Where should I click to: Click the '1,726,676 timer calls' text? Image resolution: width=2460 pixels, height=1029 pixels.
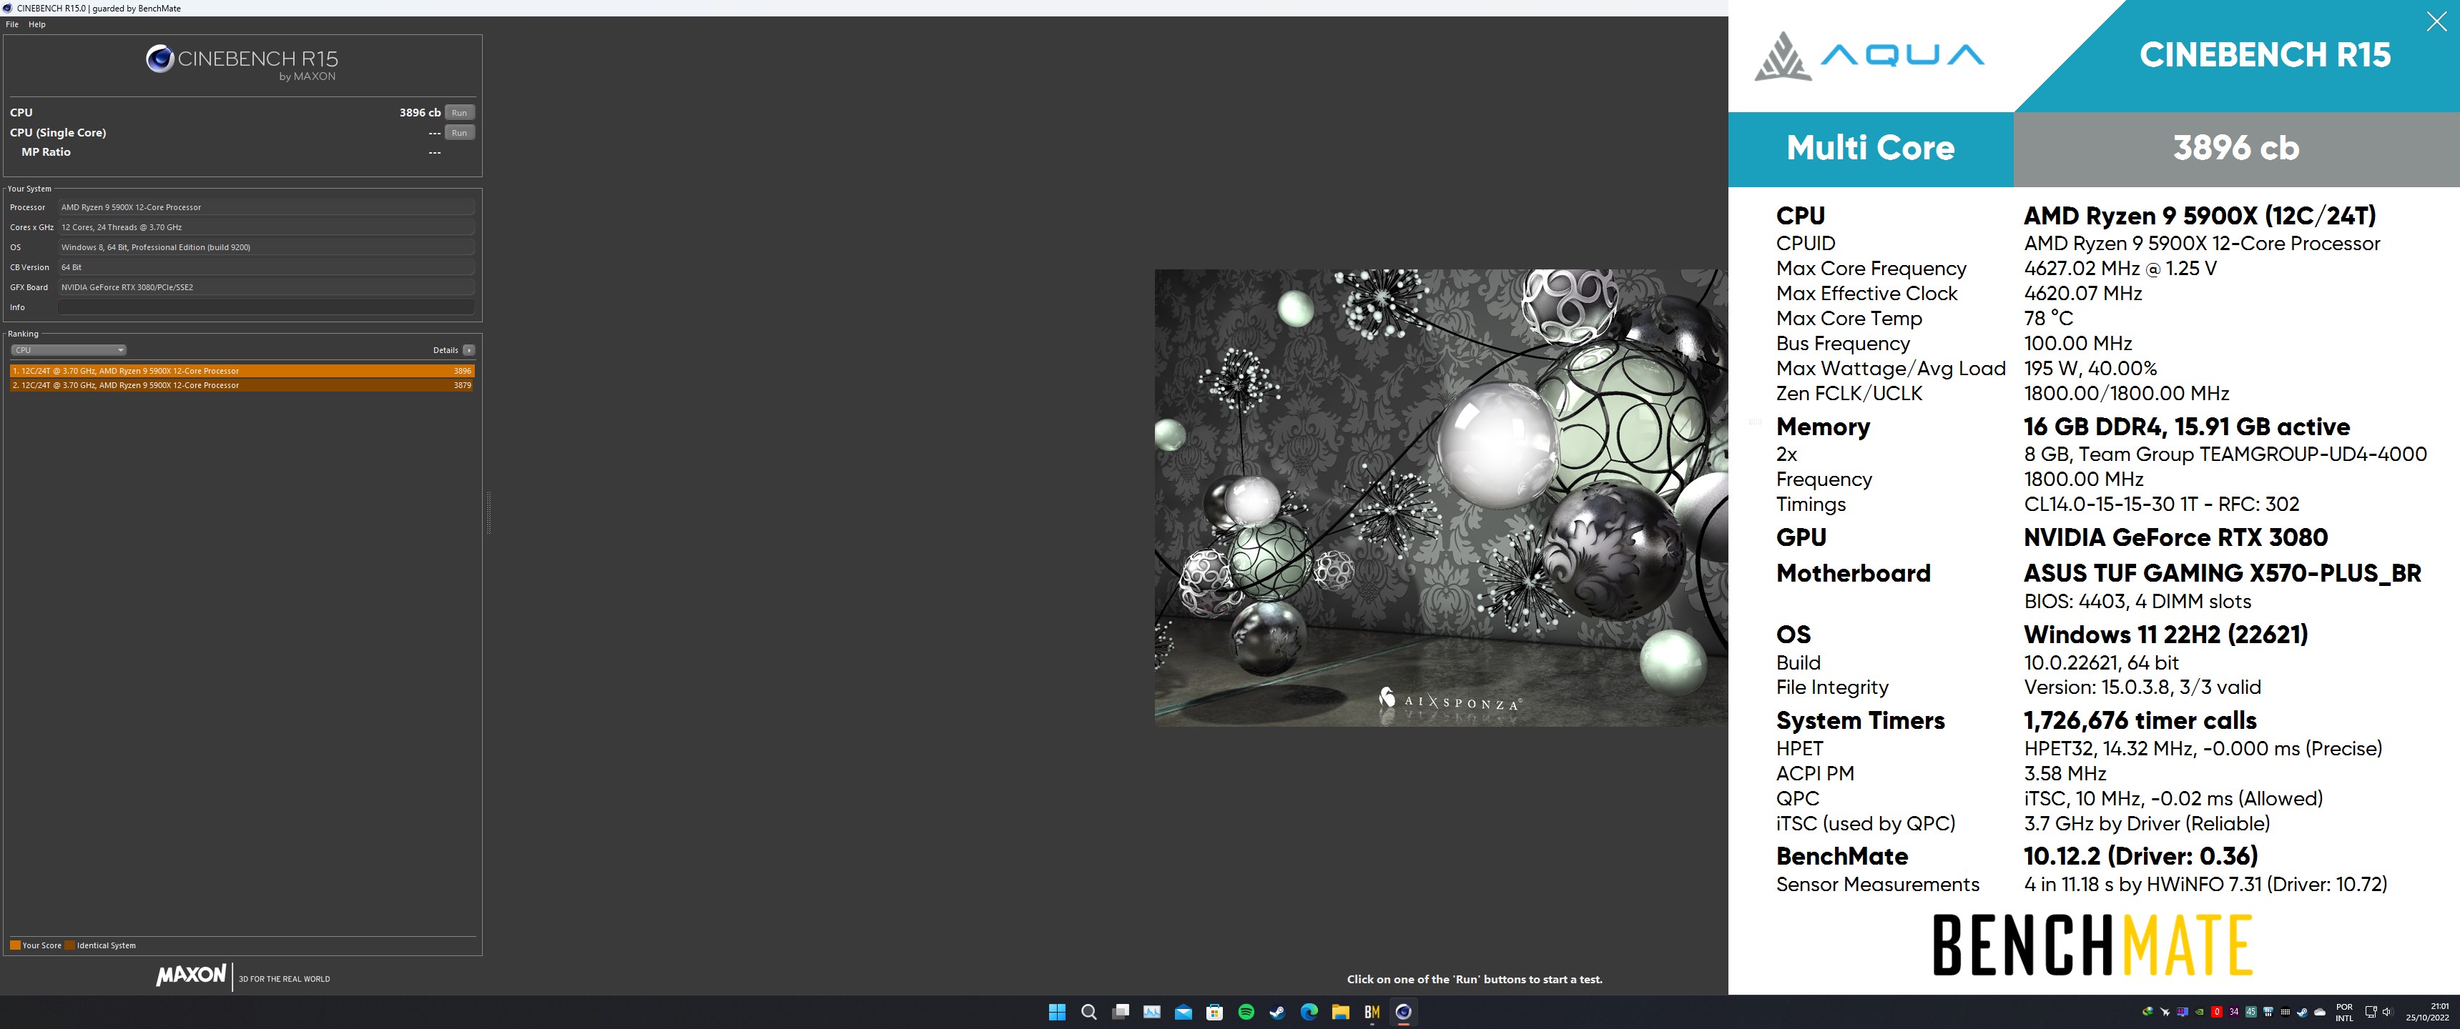(2140, 721)
